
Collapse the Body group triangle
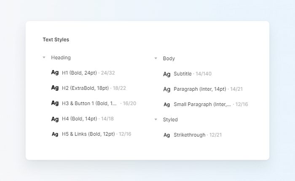coord(156,58)
